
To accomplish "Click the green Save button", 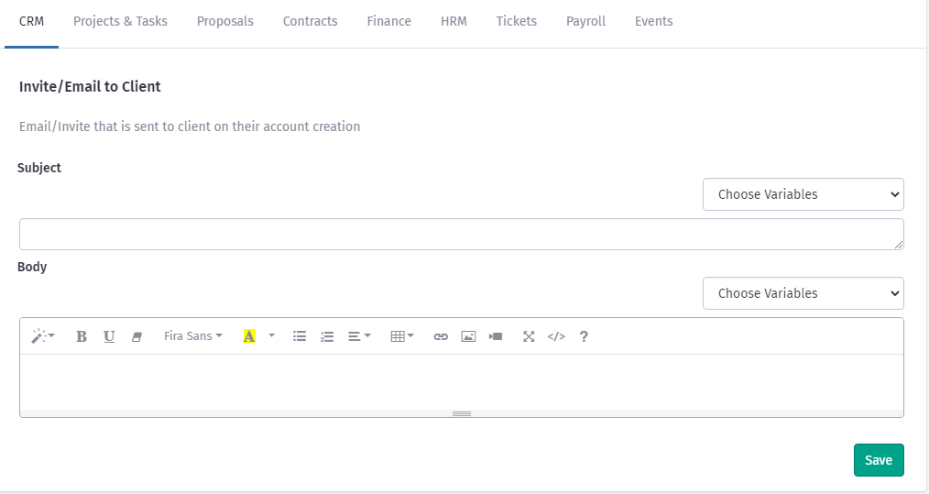I will (878, 460).
